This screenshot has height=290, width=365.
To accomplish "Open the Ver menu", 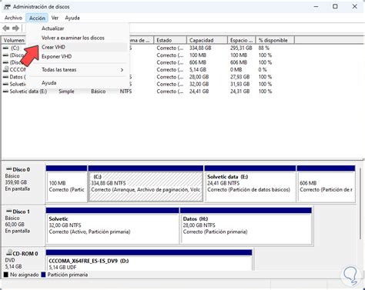I will coord(55,18).
